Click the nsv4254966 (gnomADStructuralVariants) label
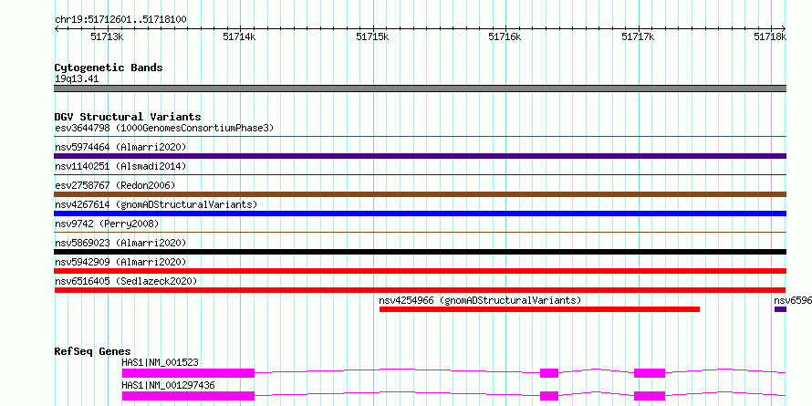812x406 pixels. coord(480,300)
